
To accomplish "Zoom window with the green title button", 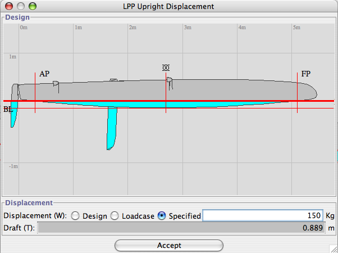I will pyautogui.click(x=33, y=6).
